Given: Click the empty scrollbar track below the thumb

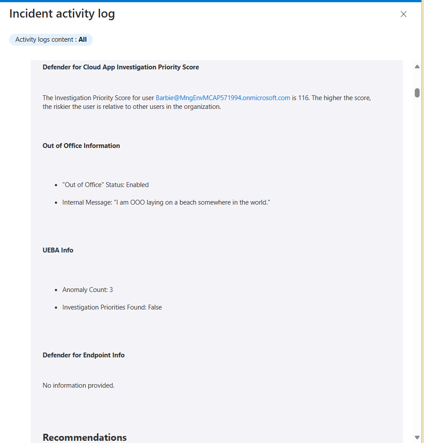Looking at the screenshot, I should pyautogui.click(x=417, y=263).
